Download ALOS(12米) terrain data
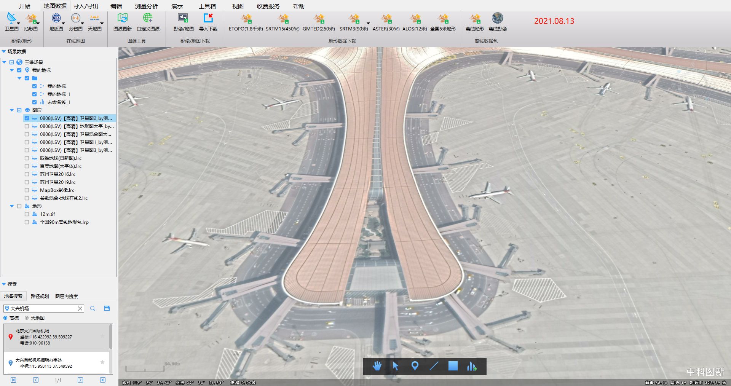The image size is (731, 386). point(415,22)
